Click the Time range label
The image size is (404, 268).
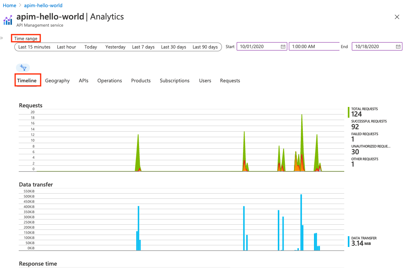pyautogui.click(x=26, y=39)
